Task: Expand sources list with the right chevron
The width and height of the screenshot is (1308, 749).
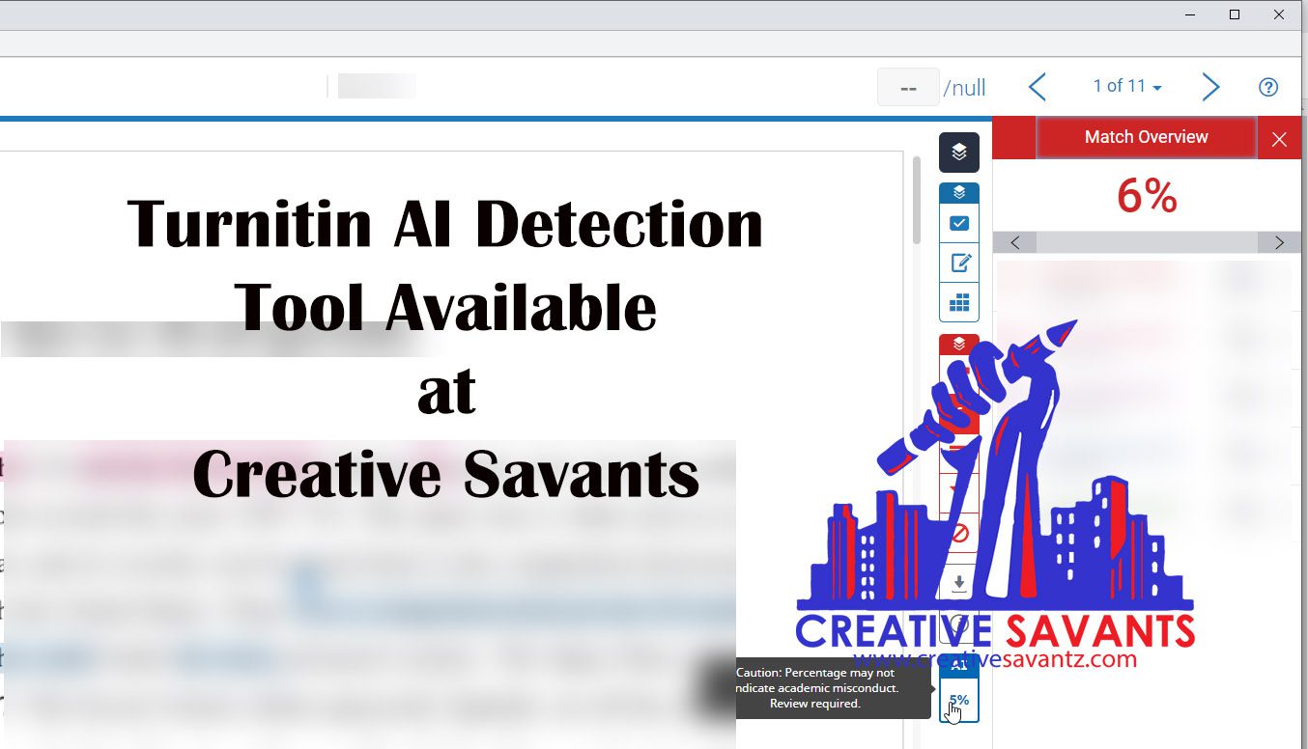Action: (x=1279, y=242)
